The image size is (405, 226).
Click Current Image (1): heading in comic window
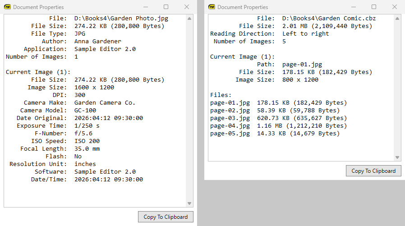click(x=242, y=57)
